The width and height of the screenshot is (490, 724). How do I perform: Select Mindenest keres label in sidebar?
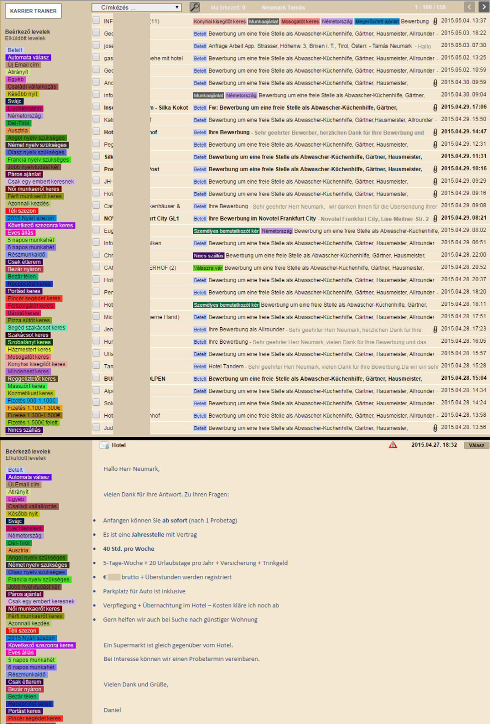[28, 372]
